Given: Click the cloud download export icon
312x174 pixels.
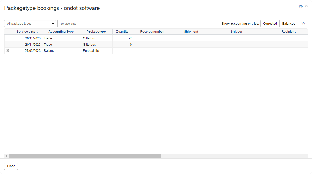Looking at the screenshot, I should point(303,24).
